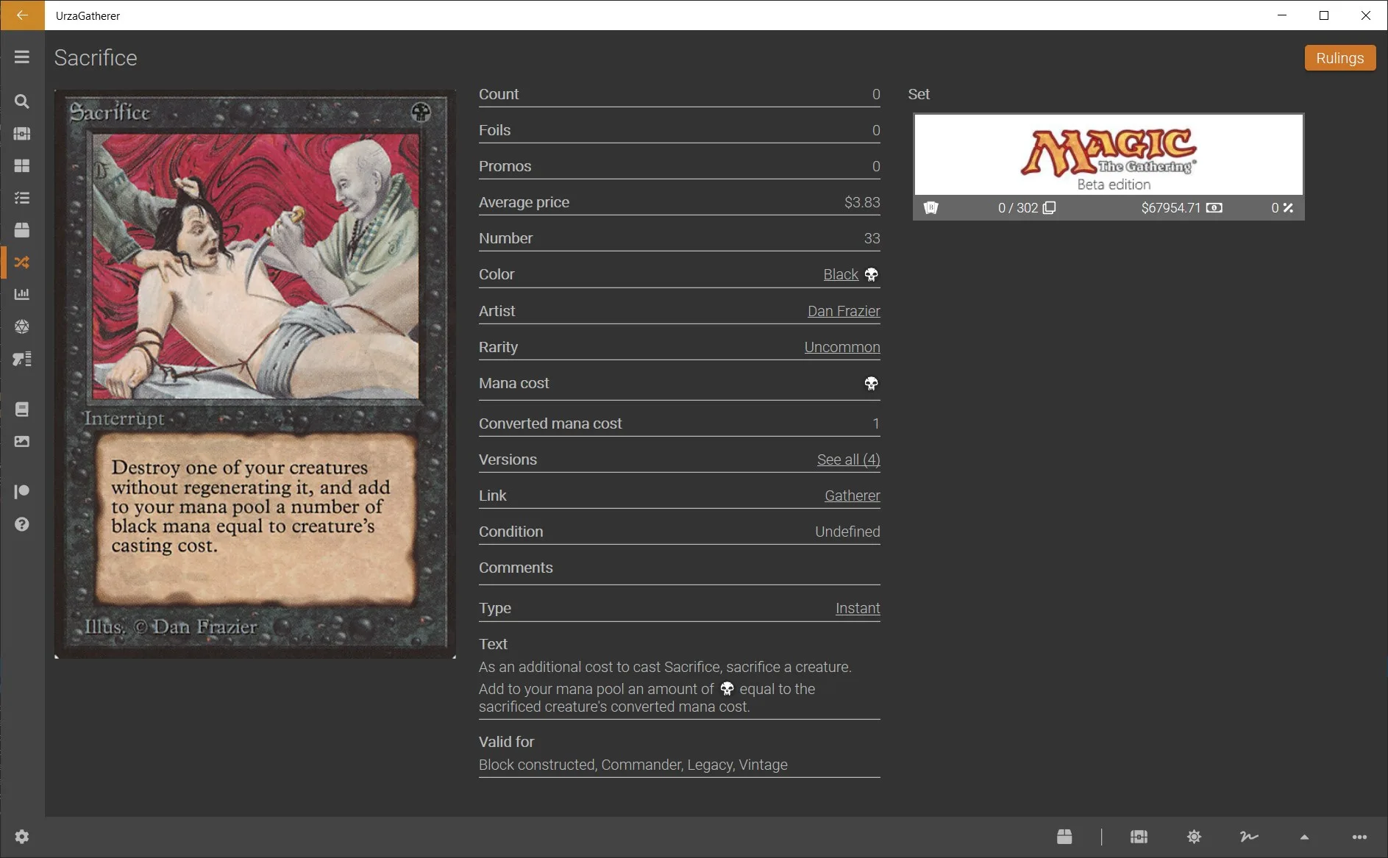Viewport: 1388px width, 858px height.
Task: Open the Uncommon rarity link
Action: point(842,347)
